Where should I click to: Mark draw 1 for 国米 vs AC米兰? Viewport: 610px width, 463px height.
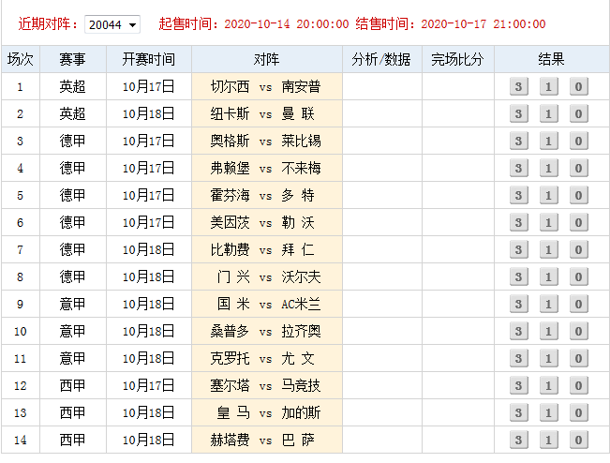pos(548,304)
